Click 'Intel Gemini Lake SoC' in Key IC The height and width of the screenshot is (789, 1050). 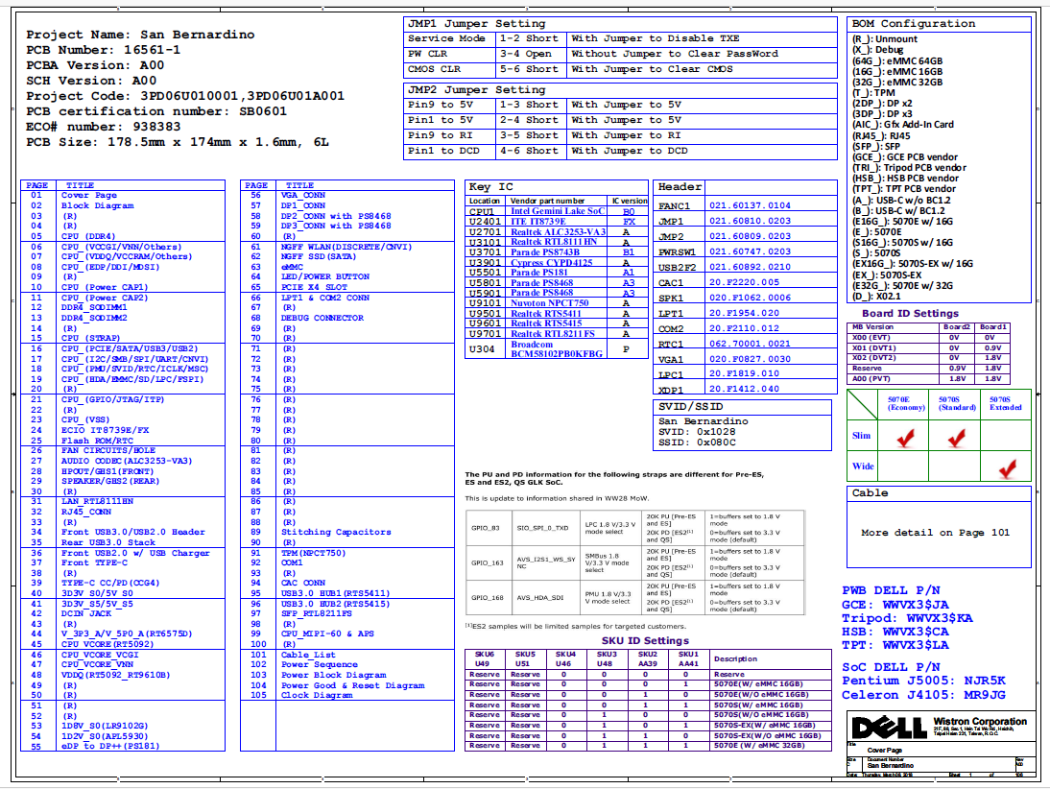pyautogui.click(x=557, y=211)
